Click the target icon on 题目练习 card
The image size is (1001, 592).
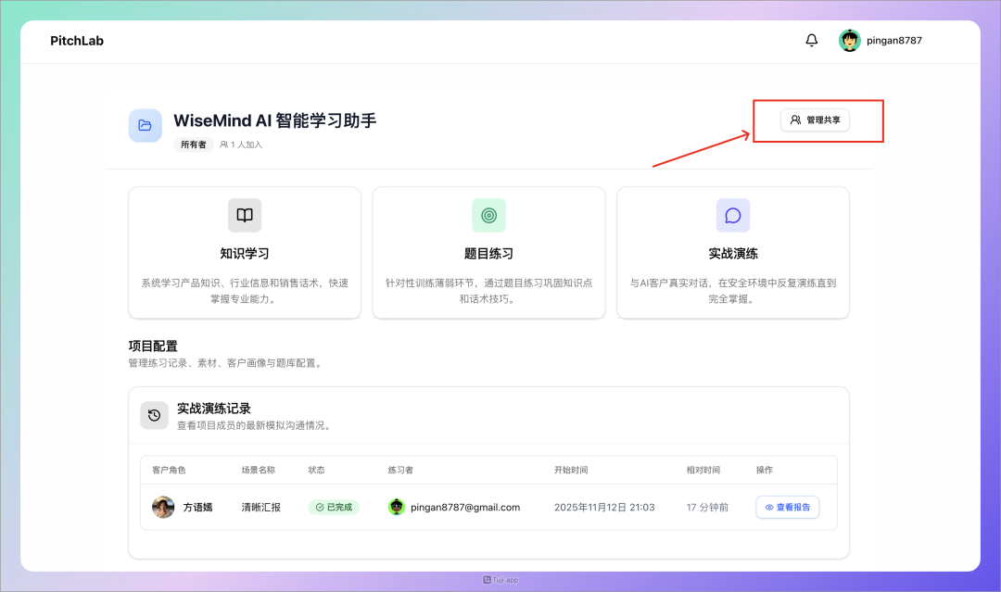489,215
